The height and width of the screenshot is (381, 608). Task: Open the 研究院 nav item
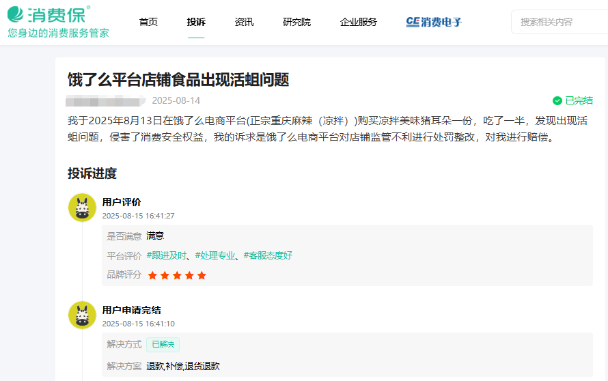pos(296,22)
